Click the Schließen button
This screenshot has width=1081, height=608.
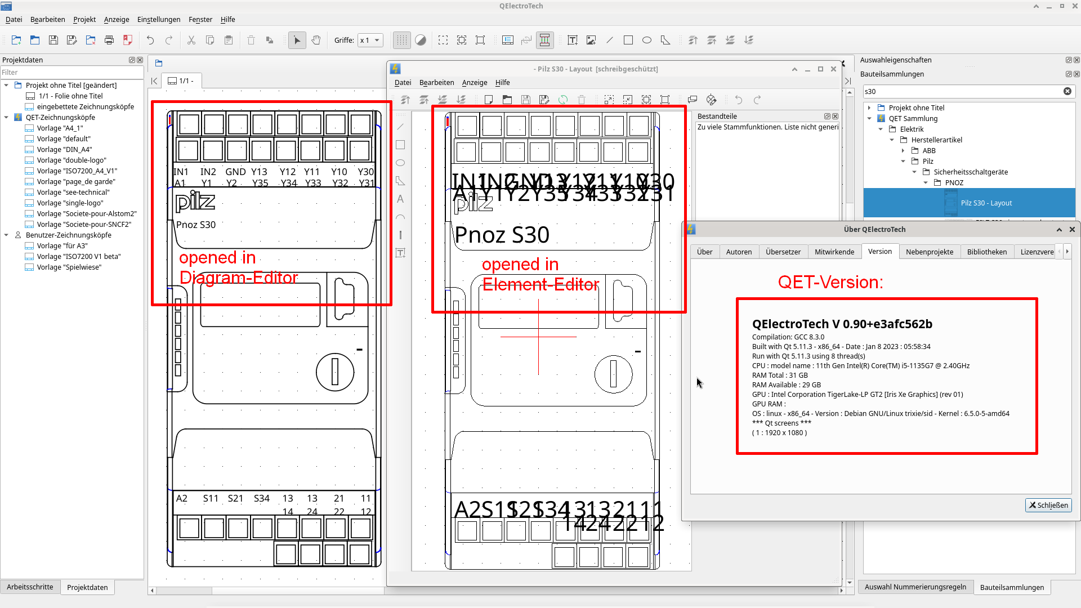(x=1048, y=505)
